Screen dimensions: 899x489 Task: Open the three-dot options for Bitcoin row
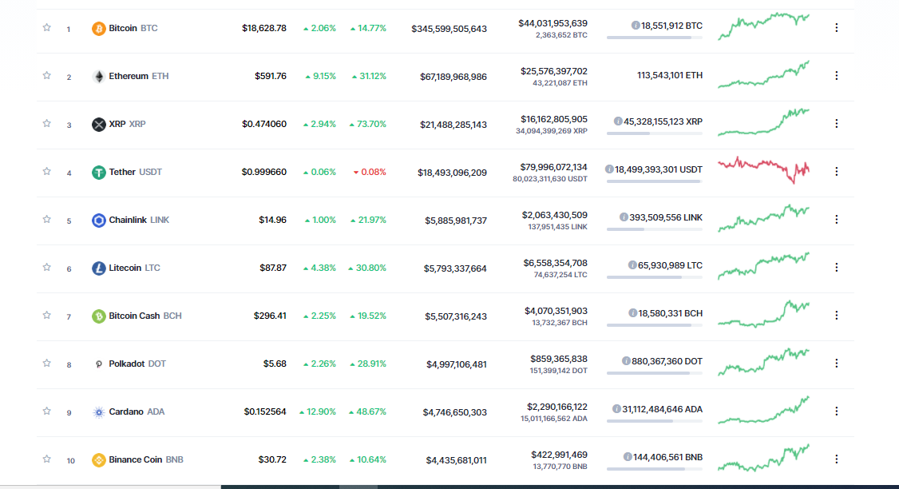836,28
